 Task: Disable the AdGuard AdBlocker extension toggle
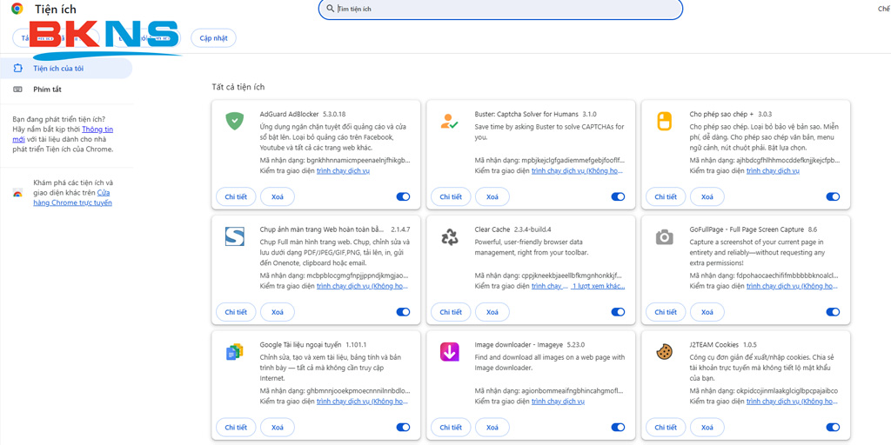pyautogui.click(x=403, y=196)
